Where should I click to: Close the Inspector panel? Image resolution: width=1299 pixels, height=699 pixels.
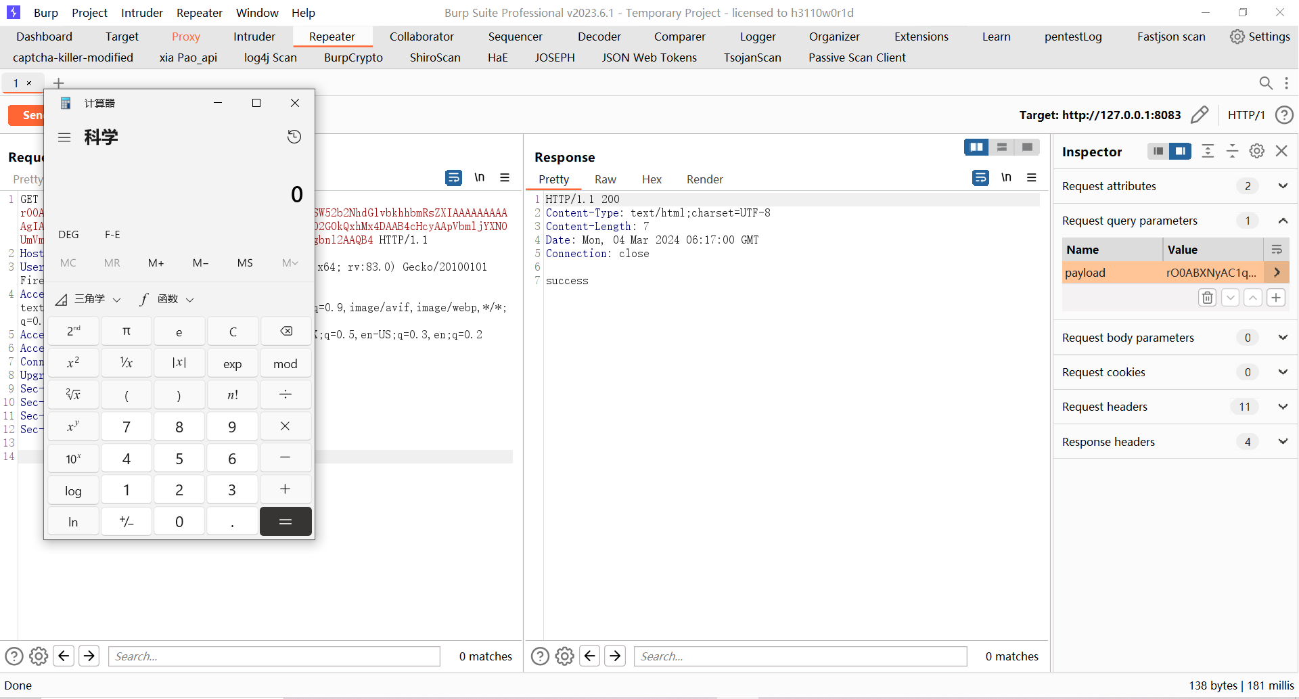pyautogui.click(x=1281, y=151)
